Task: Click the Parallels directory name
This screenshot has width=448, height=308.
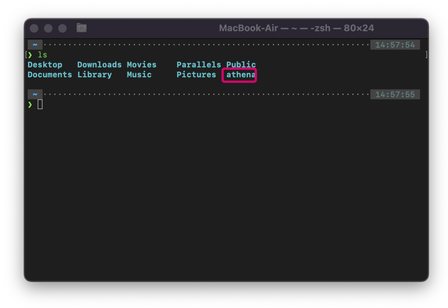Action: pyautogui.click(x=199, y=65)
